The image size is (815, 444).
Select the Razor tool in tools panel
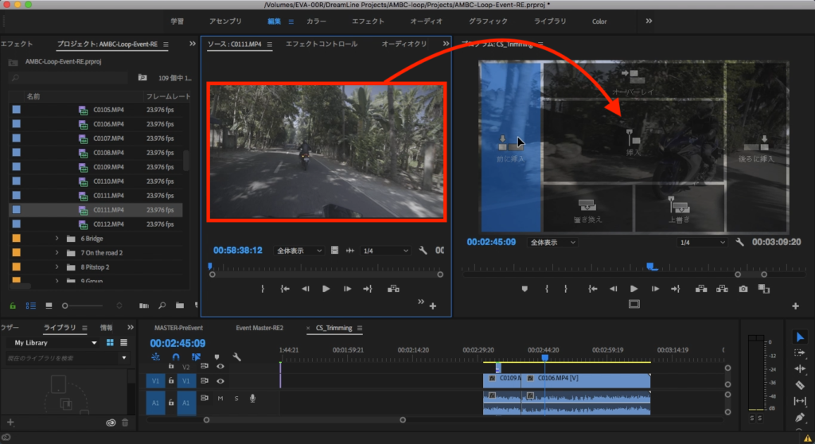pyautogui.click(x=800, y=385)
